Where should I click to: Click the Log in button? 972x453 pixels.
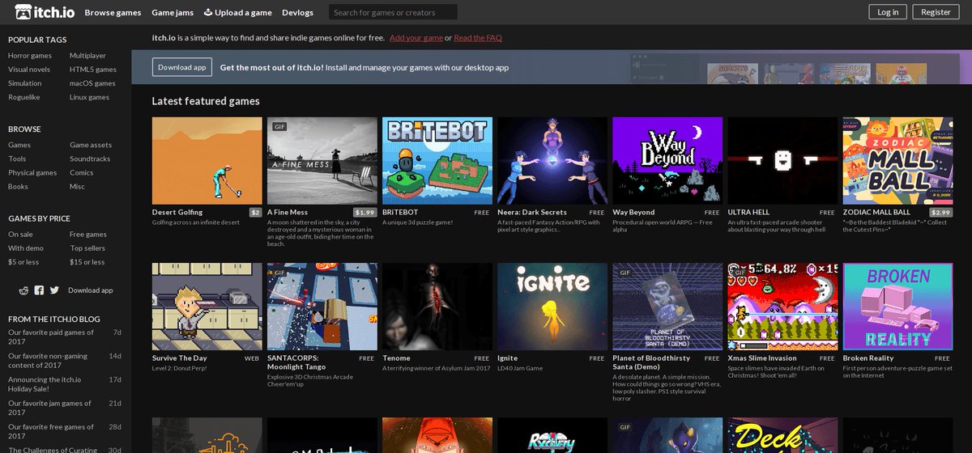point(888,12)
